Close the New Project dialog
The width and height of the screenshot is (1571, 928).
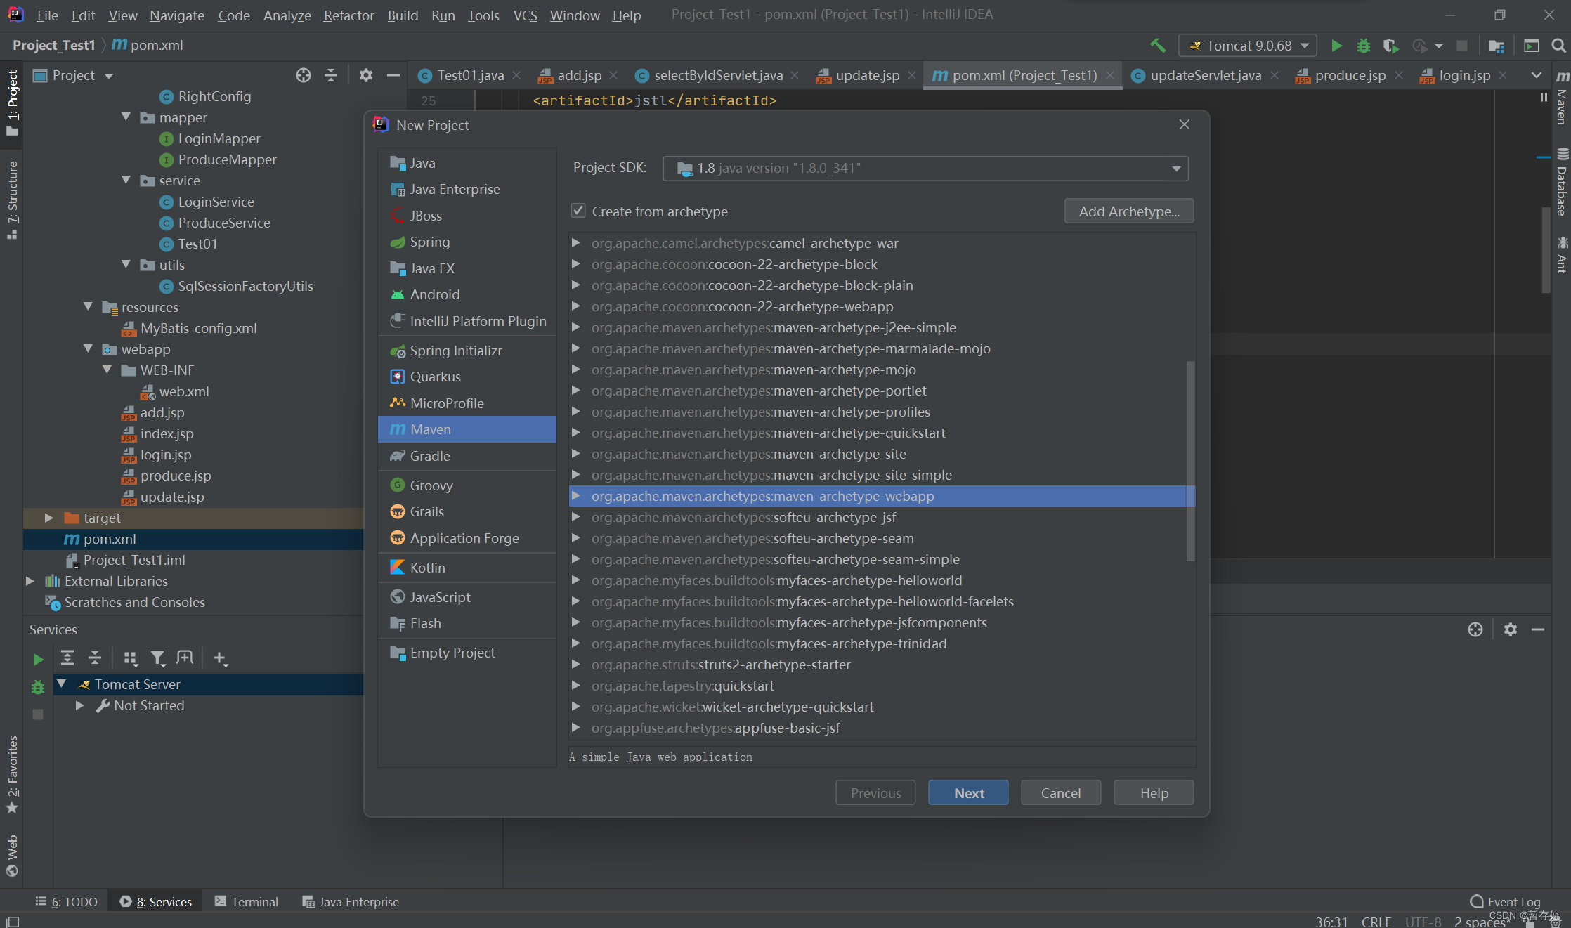pyautogui.click(x=1185, y=124)
